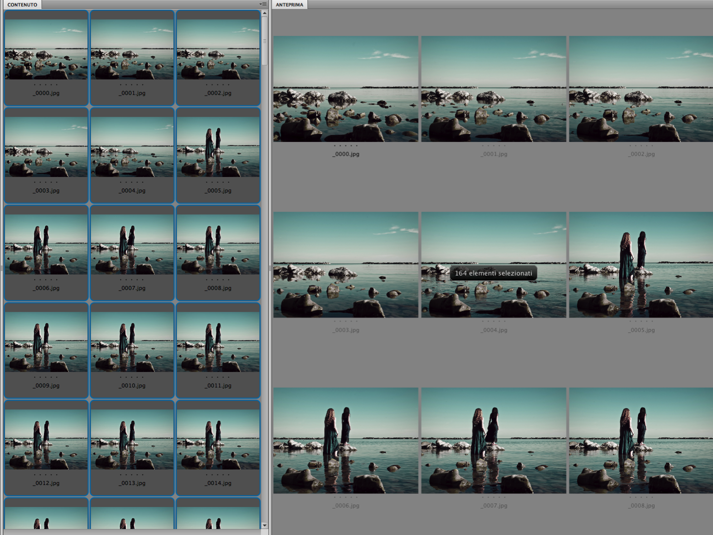Click the divider between Contenuto and Anteprima panels

click(270, 268)
